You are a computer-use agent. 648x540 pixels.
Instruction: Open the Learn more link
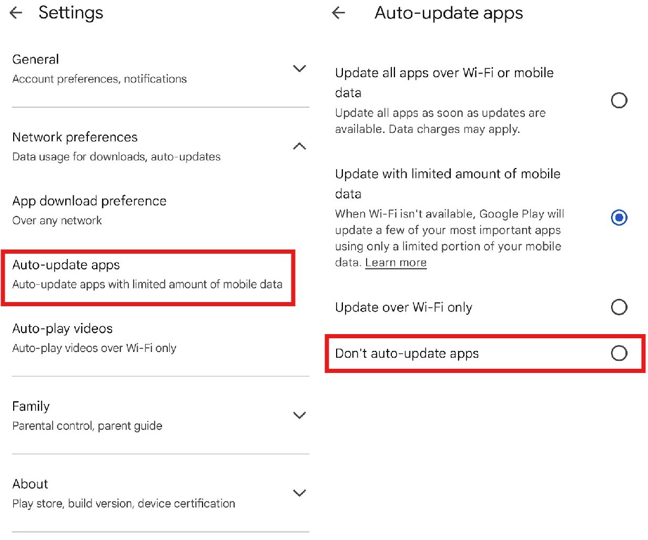pos(396,263)
